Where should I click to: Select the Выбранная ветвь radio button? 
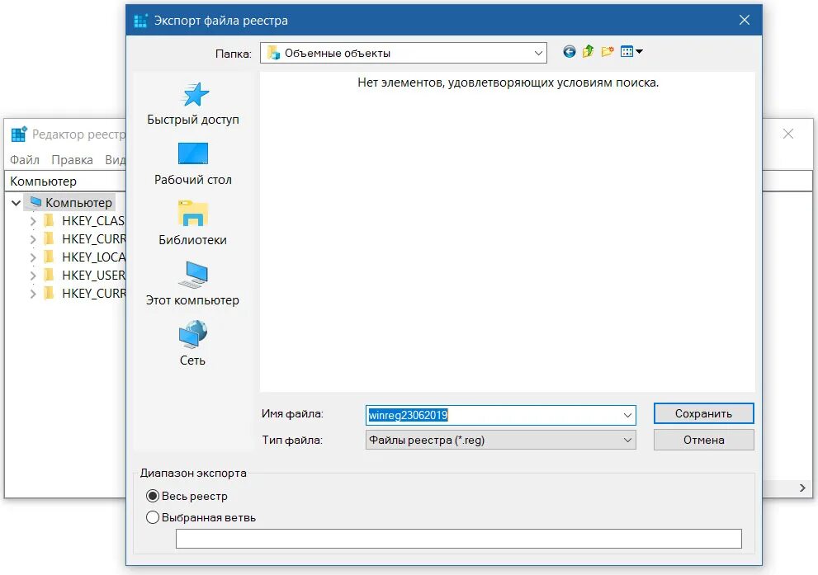153,517
